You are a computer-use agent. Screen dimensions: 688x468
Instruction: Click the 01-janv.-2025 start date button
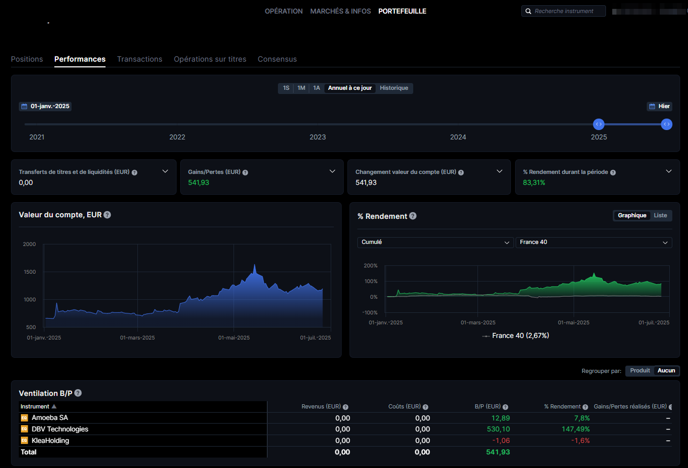[x=45, y=107]
